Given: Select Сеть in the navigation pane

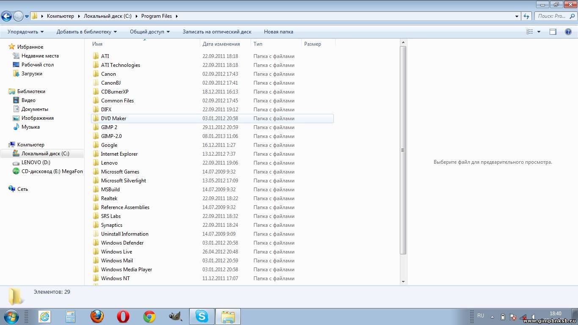Looking at the screenshot, I should (22, 189).
